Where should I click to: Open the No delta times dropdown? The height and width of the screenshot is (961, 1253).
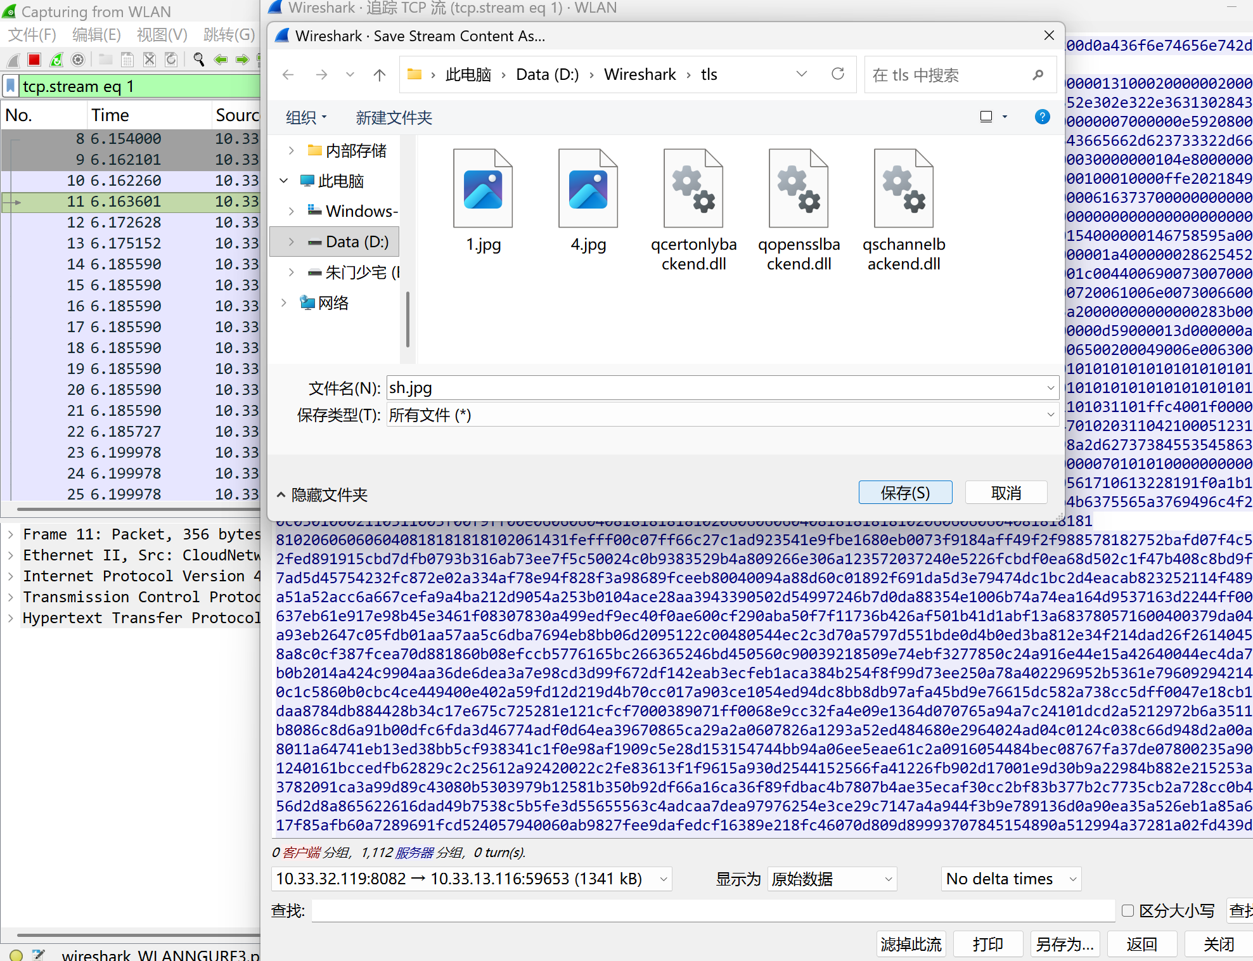click(x=1010, y=879)
